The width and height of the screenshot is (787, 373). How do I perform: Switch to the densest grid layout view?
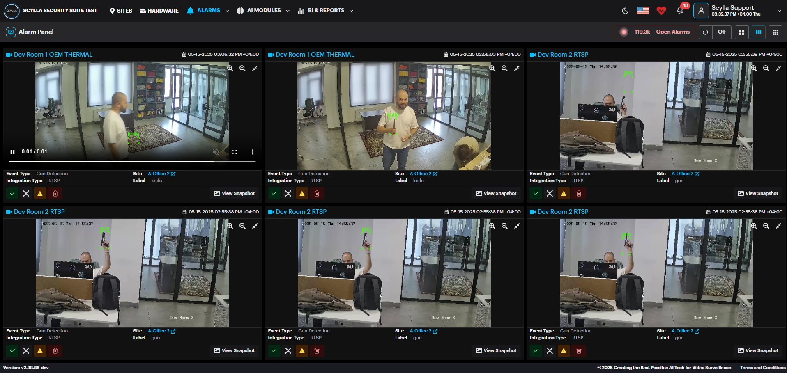coord(775,32)
